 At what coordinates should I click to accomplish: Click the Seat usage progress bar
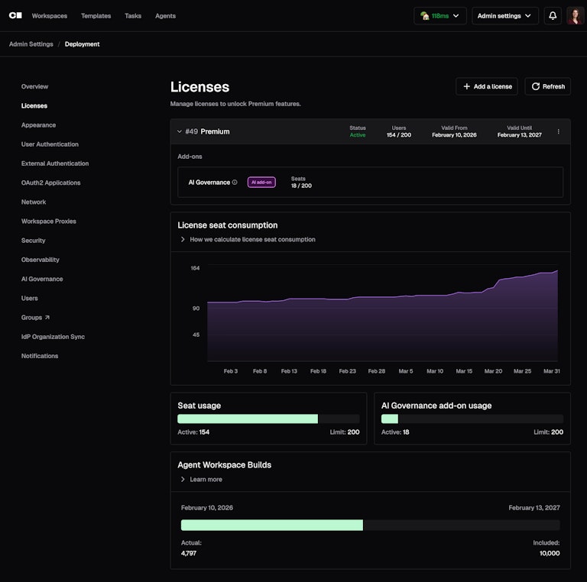(268, 419)
